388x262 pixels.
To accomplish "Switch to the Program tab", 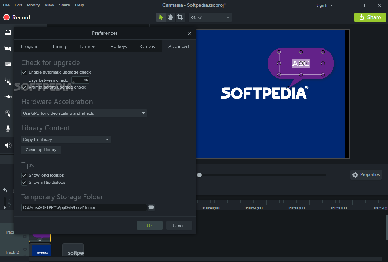I will click(30, 46).
